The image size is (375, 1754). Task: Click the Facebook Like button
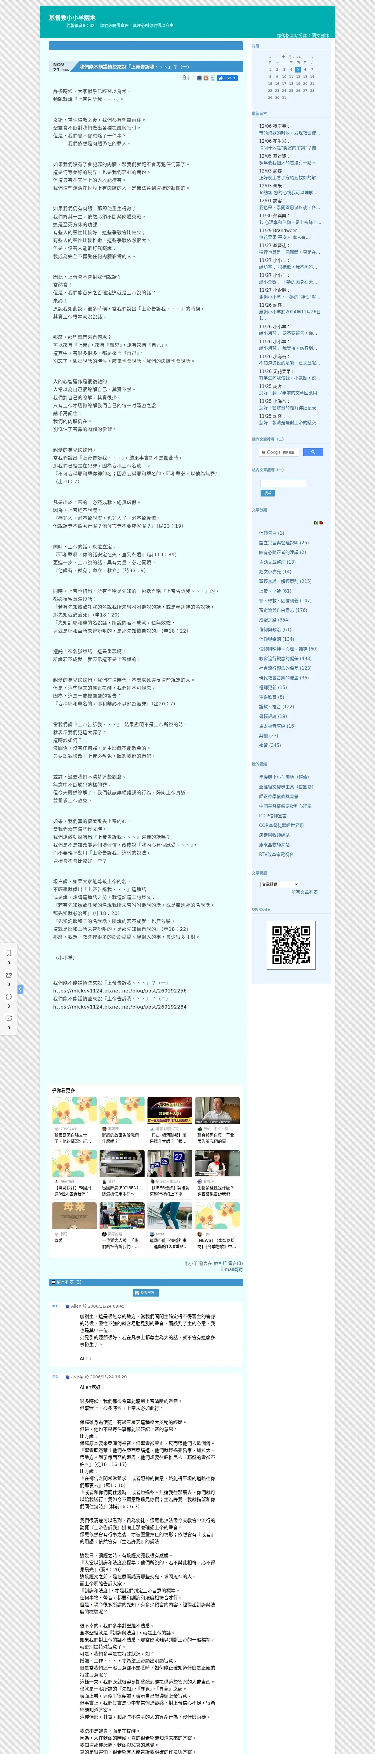(x=227, y=78)
